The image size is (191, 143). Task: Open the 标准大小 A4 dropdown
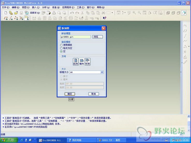point(102,72)
